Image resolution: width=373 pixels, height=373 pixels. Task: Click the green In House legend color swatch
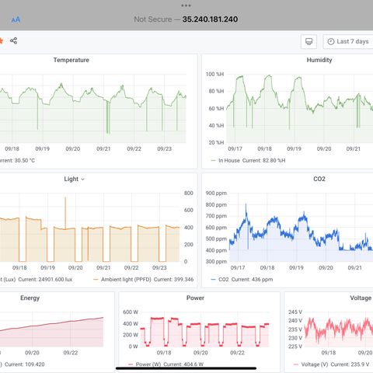coord(214,161)
